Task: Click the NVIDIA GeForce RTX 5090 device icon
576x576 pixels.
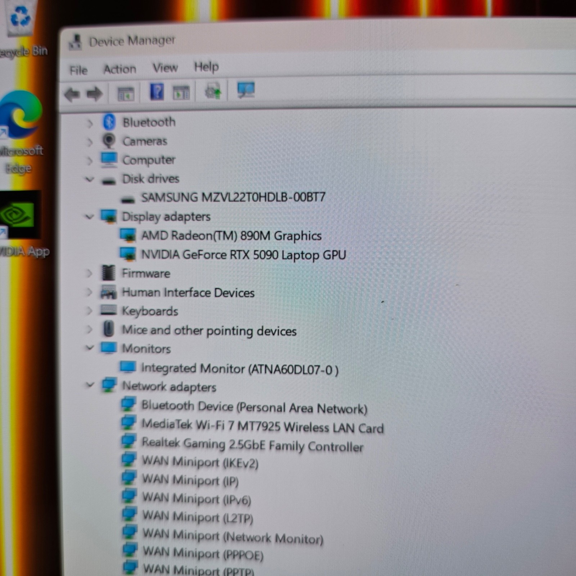Action: click(128, 254)
